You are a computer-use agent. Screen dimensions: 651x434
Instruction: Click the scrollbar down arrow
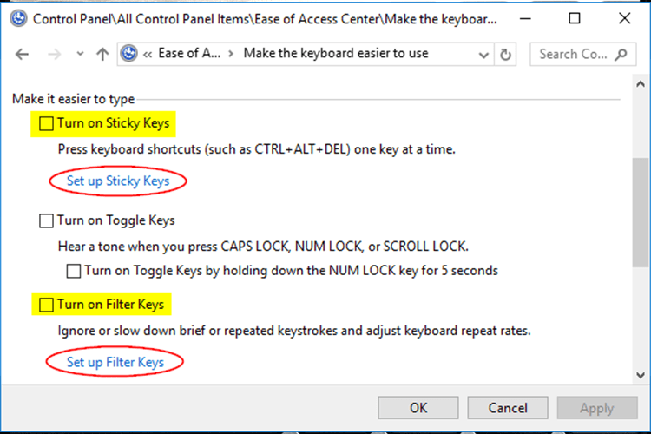click(641, 375)
